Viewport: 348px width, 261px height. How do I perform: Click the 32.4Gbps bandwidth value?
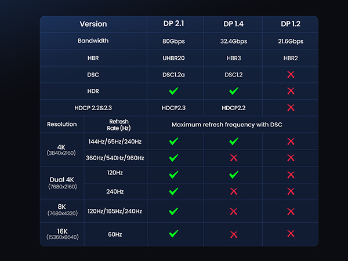(234, 41)
